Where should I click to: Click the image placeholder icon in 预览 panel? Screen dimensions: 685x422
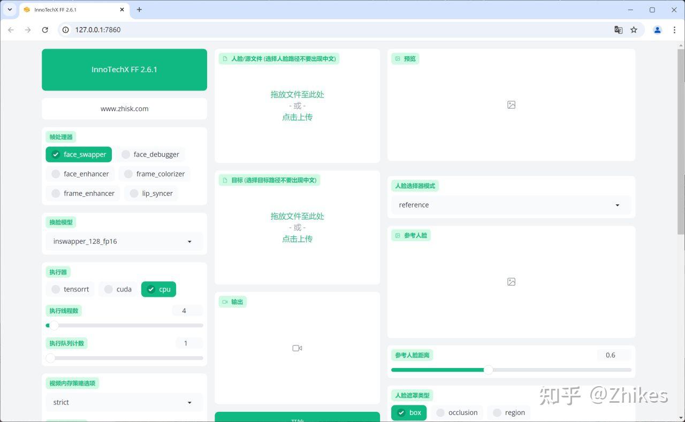coord(511,105)
